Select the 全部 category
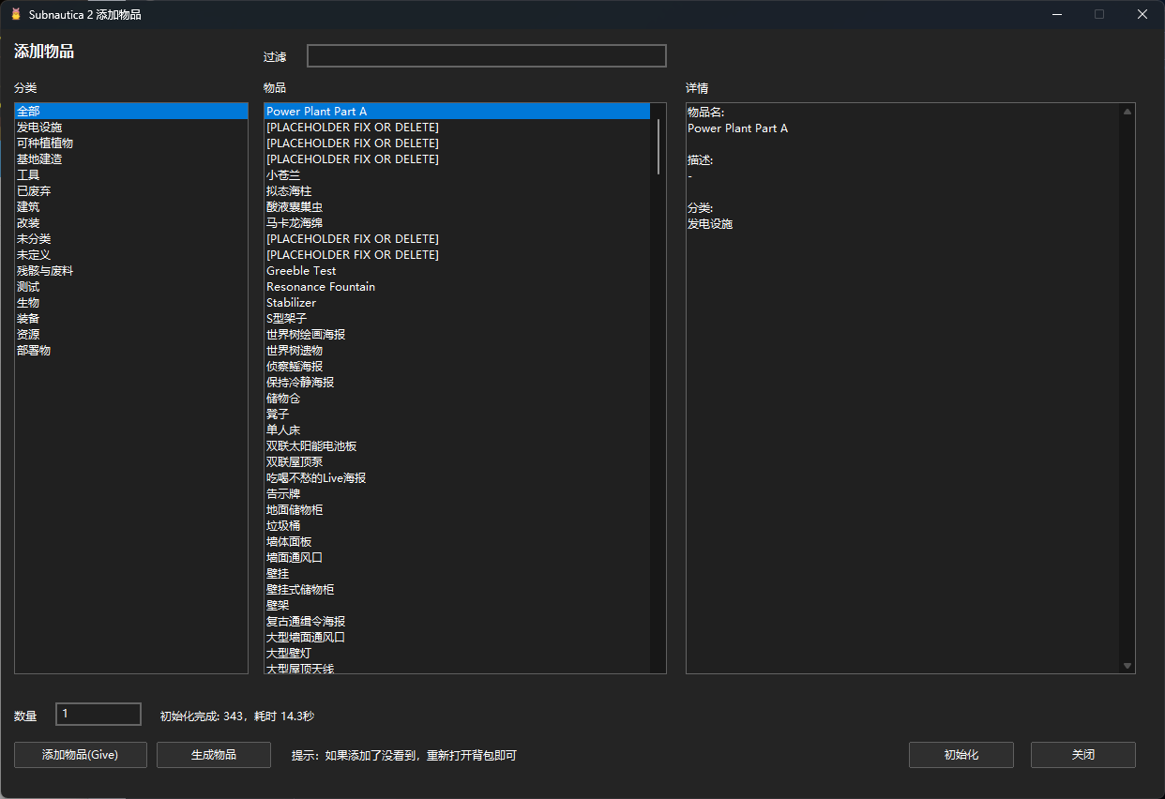Screen dimensions: 1165x799 tap(131, 111)
